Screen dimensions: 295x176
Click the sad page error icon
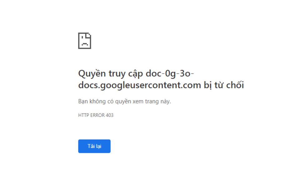pos(85,41)
